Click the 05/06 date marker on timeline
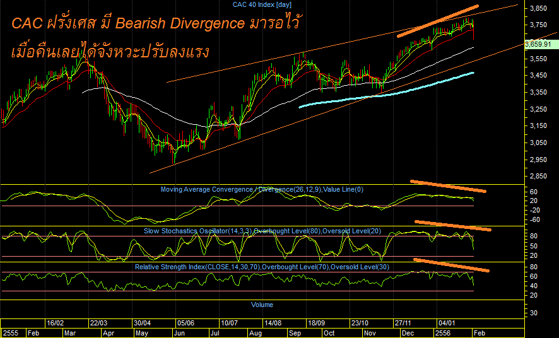Screen dimensions: 559x338 click(x=185, y=323)
